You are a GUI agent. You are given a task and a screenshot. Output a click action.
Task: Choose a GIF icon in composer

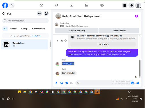pos(72,83)
